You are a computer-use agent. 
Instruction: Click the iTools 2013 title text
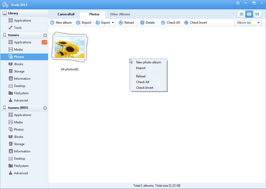[19, 5]
